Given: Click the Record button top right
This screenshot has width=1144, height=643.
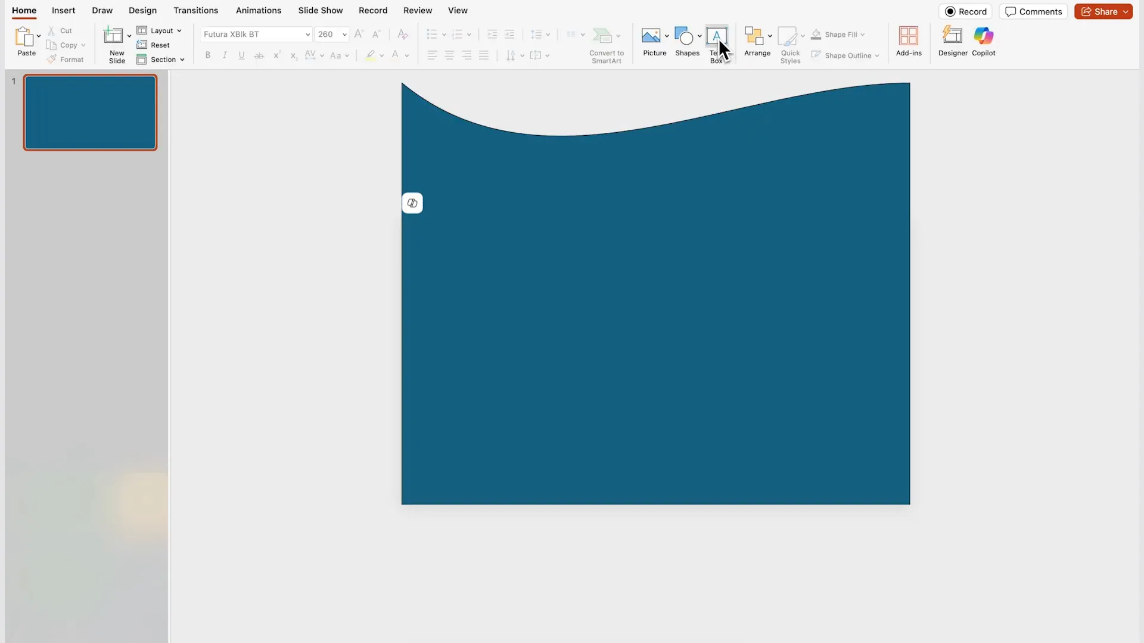Looking at the screenshot, I should [x=965, y=11].
